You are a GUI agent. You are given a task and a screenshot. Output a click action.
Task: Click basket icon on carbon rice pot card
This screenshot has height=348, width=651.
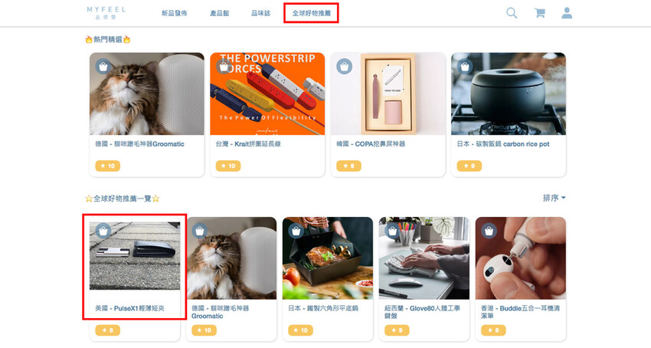[x=465, y=67]
